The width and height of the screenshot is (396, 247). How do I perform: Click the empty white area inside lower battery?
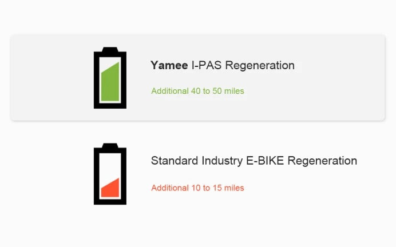click(110, 165)
